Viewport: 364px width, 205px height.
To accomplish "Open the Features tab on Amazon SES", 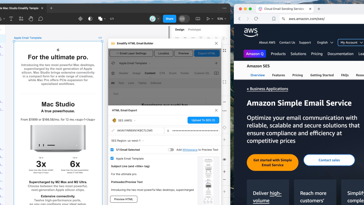I will click(278, 75).
